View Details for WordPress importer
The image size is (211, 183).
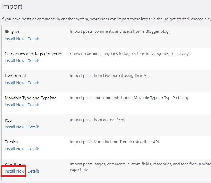click(x=34, y=171)
